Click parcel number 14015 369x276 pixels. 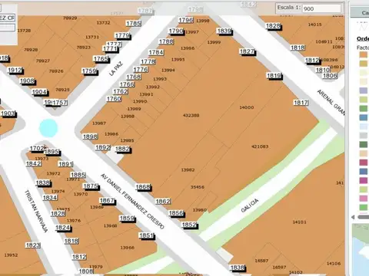[314, 25]
